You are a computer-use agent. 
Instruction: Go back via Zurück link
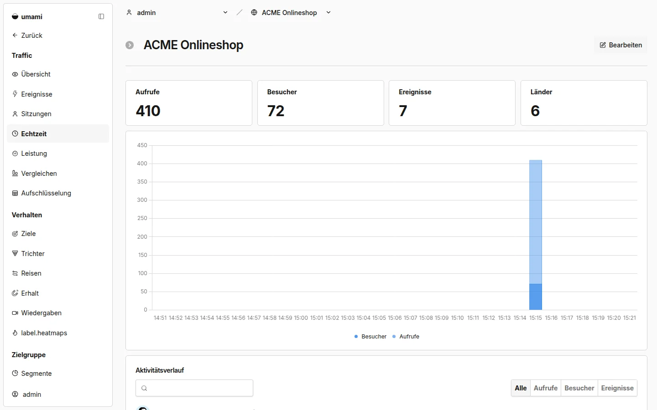(58, 35)
